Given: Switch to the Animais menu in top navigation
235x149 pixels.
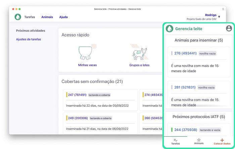Looking at the screenshot, I should point(47,17).
